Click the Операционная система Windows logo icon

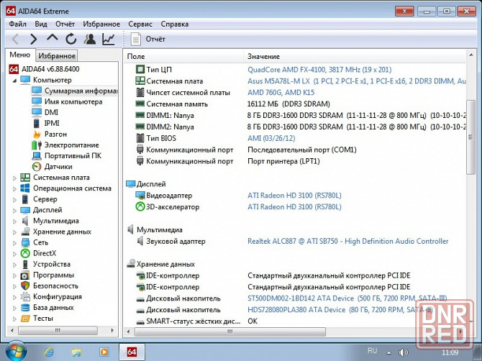coord(25,188)
